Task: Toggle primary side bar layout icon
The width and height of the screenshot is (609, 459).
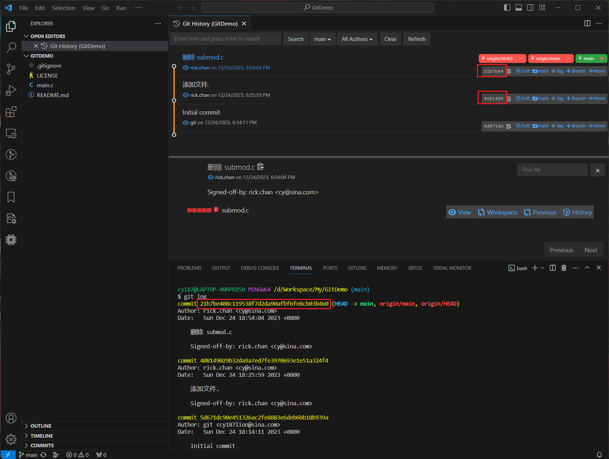Action: click(x=507, y=7)
